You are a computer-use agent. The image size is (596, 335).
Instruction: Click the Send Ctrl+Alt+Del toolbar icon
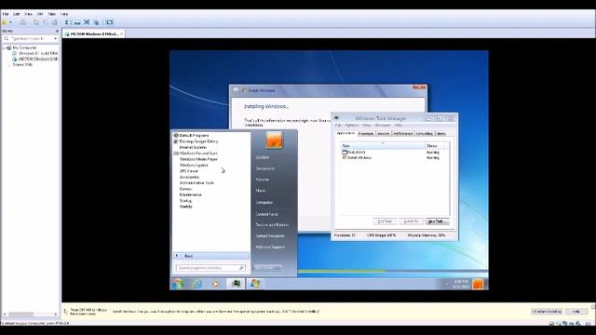[x=22, y=22]
